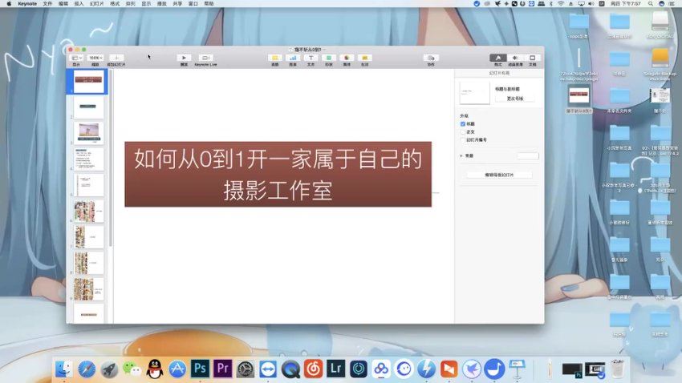Start Keynote Live from the toolbar

(205, 58)
